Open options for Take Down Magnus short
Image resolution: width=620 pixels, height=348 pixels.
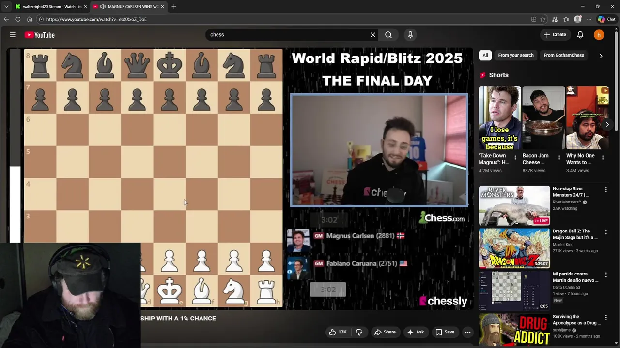(515, 158)
